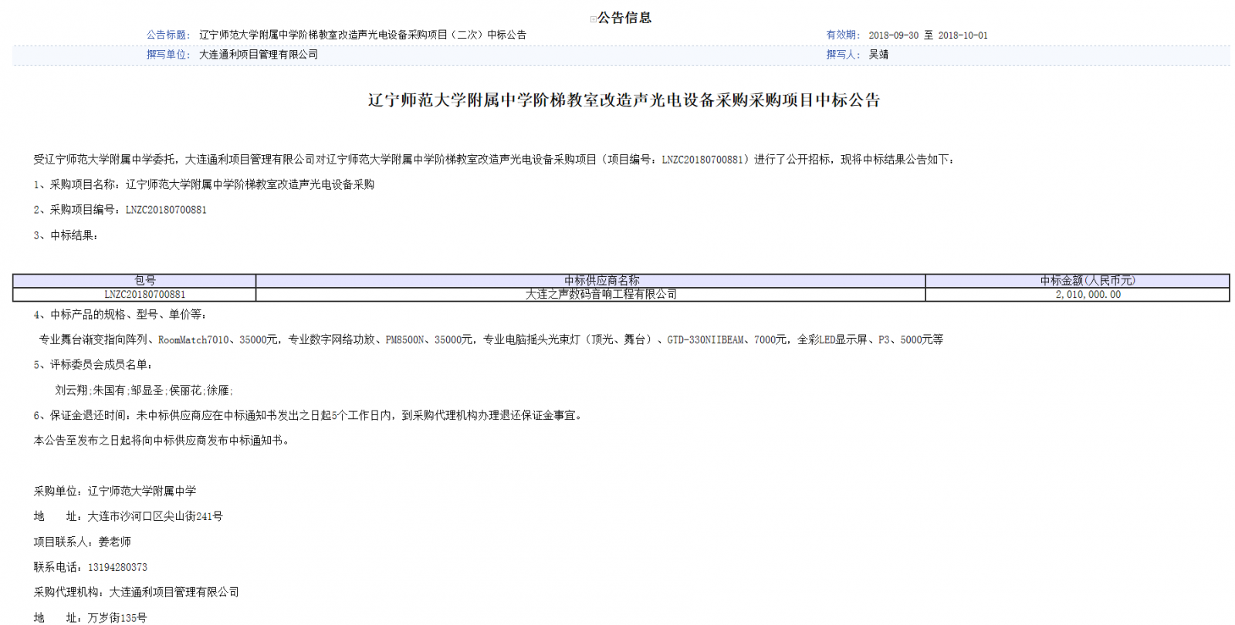The image size is (1235, 625).
Task: Click the bid amount 2,010,000.00 cell
Action: 1088,294
